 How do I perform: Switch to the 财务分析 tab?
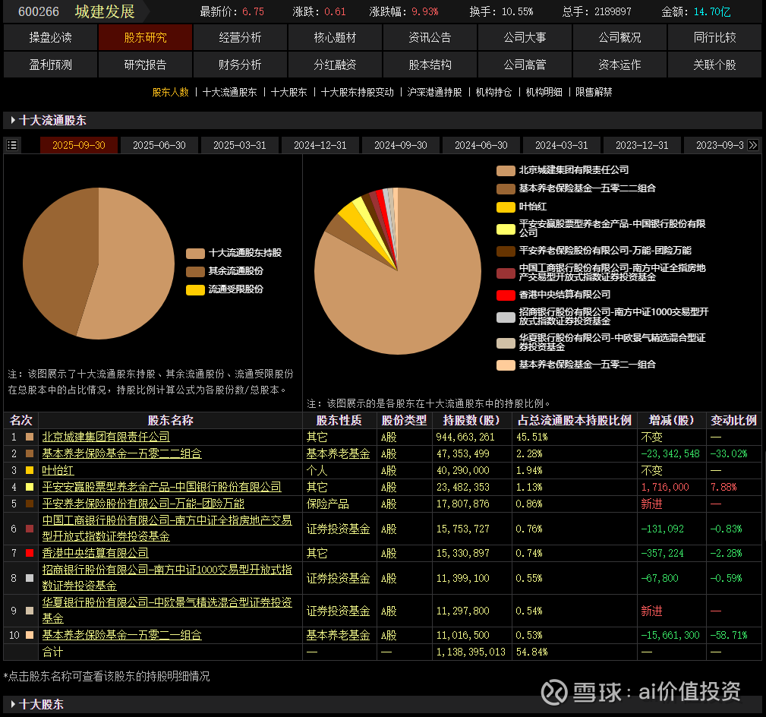(x=240, y=65)
